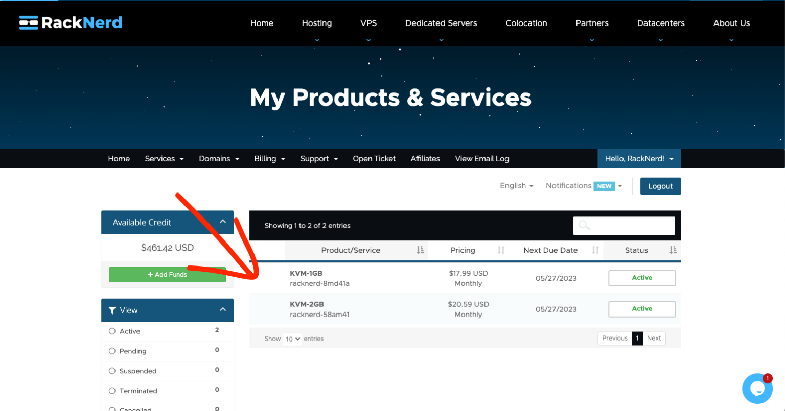
Task: Open the Show entries dropdown
Action: 292,339
